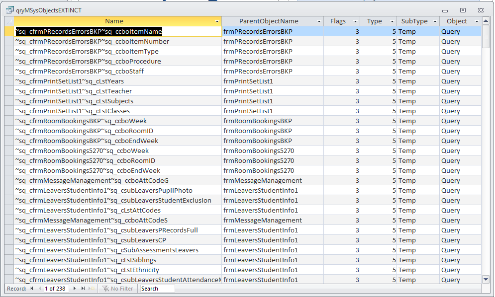Select the whole datasheet via the corner selector

click(x=9, y=21)
